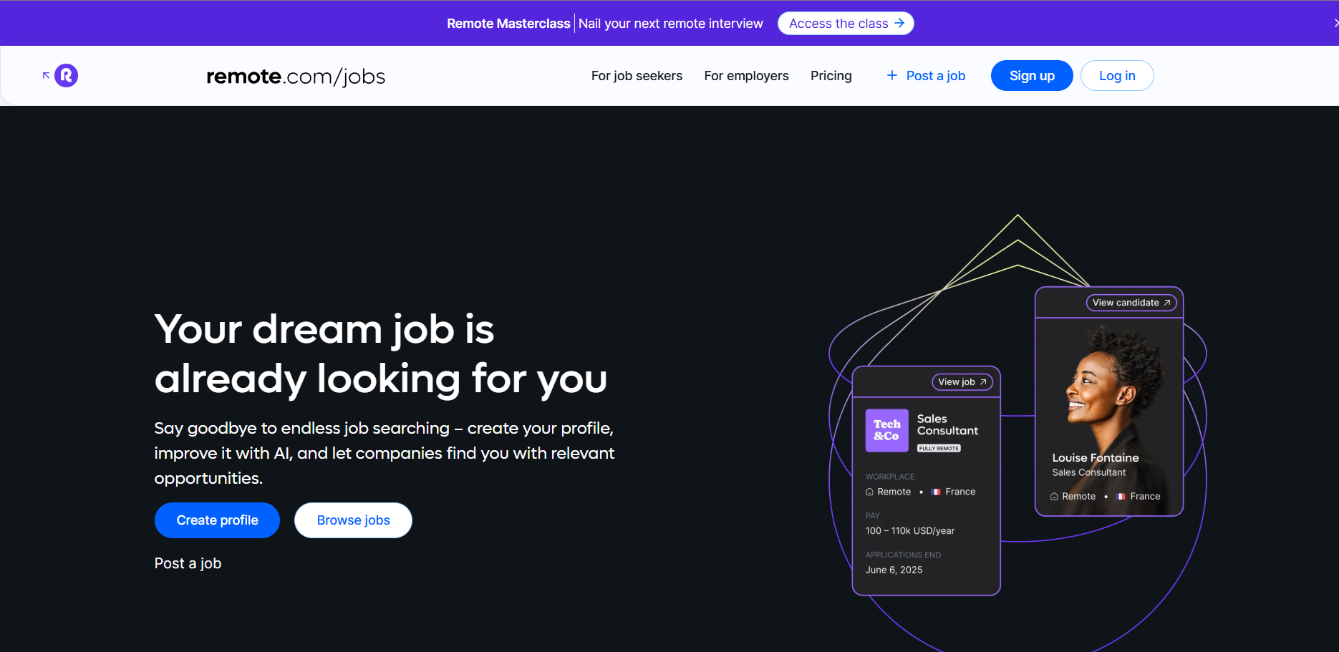Click the home icon beside Remote on job card
Screen dimensions: 1339x652
(869, 492)
